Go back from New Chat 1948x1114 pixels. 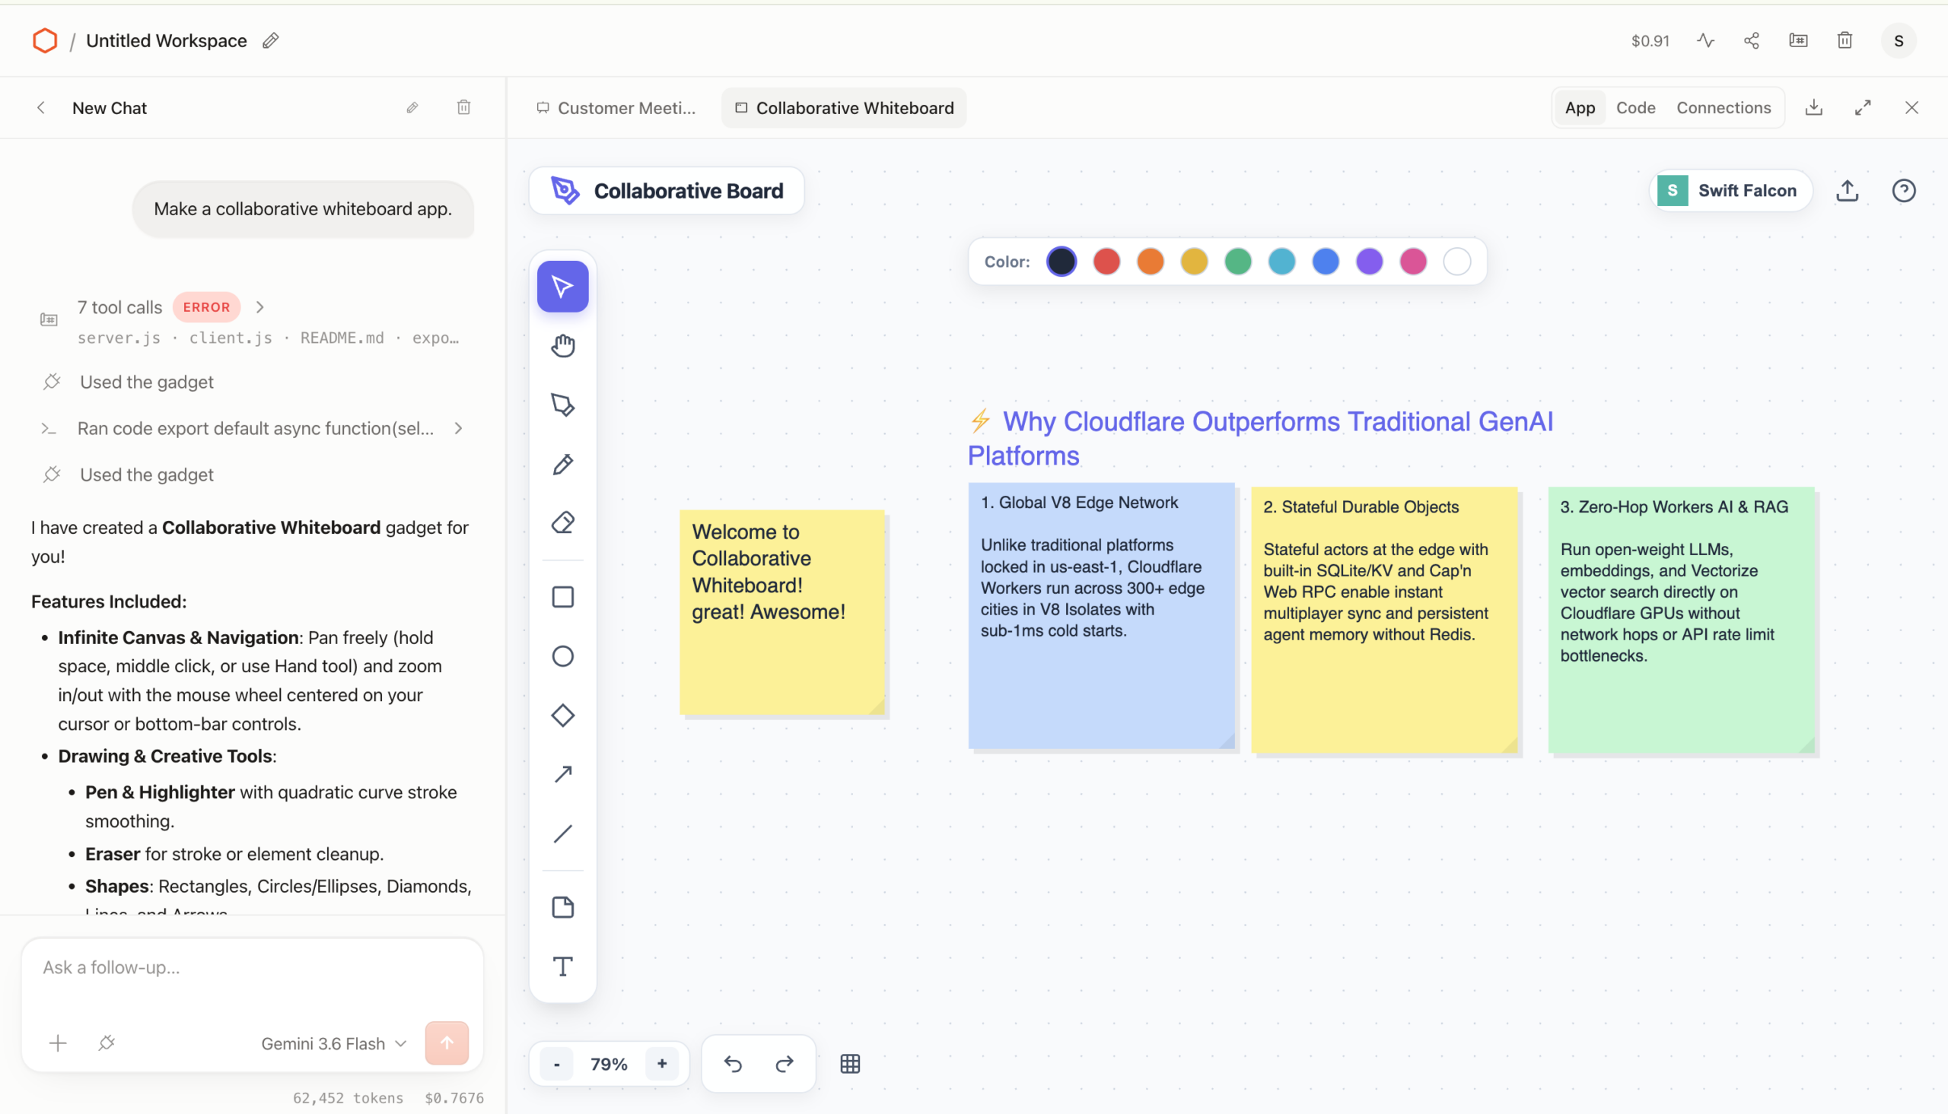pos(41,108)
